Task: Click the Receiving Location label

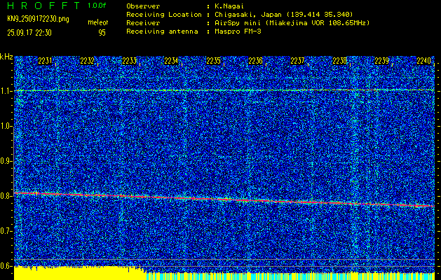Action: [x=164, y=15]
